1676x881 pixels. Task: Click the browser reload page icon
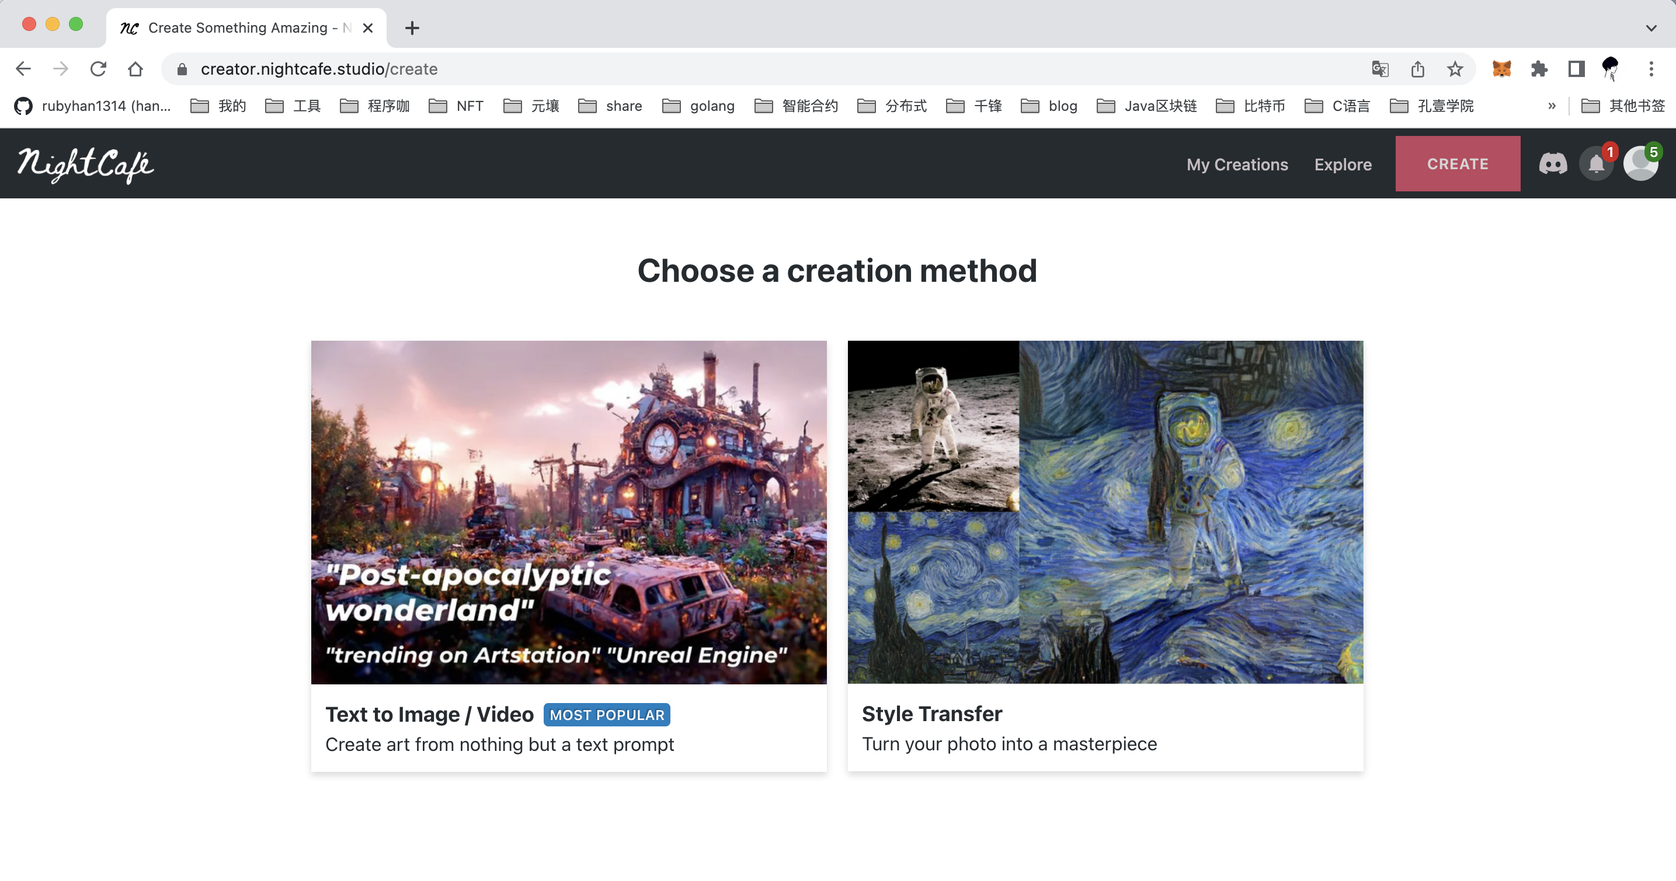98,69
